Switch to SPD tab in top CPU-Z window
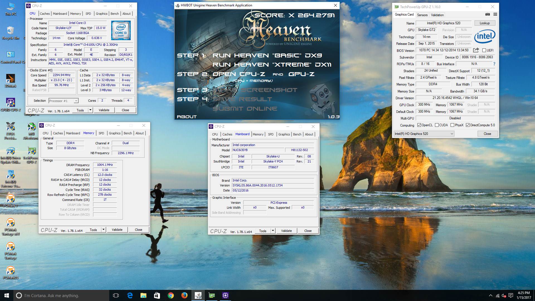Image resolution: width=535 pixels, height=301 pixels. click(88, 14)
